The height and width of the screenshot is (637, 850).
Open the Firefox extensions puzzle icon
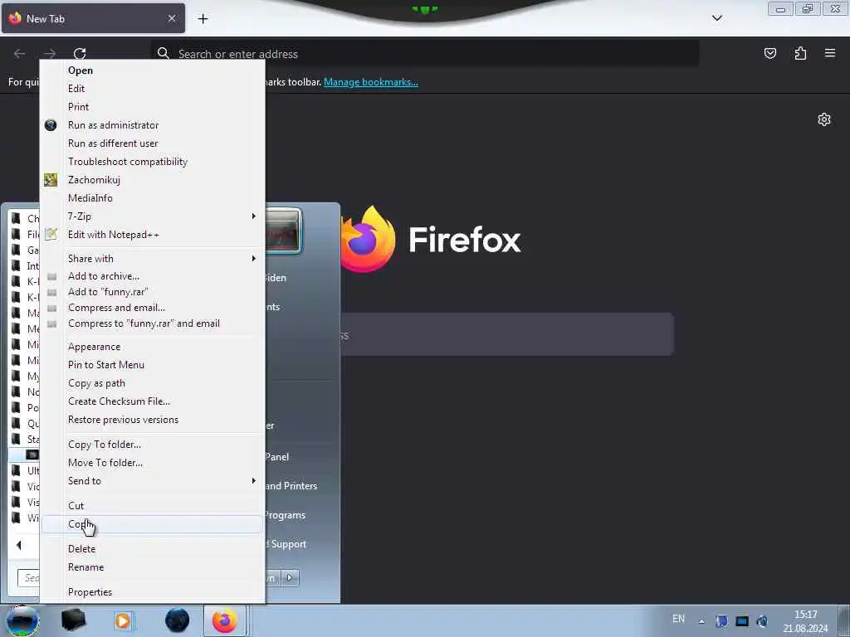pyautogui.click(x=800, y=53)
